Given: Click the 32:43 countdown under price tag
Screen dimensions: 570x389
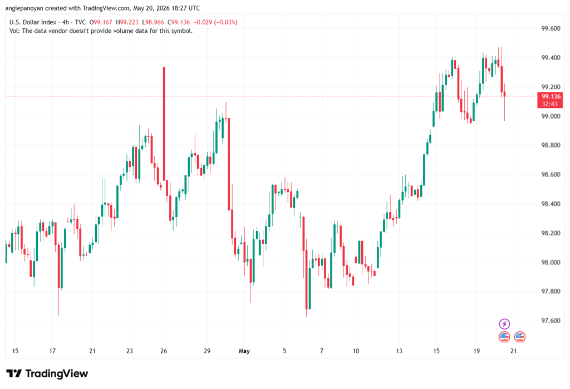Looking at the screenshot, I should [549, 104].
